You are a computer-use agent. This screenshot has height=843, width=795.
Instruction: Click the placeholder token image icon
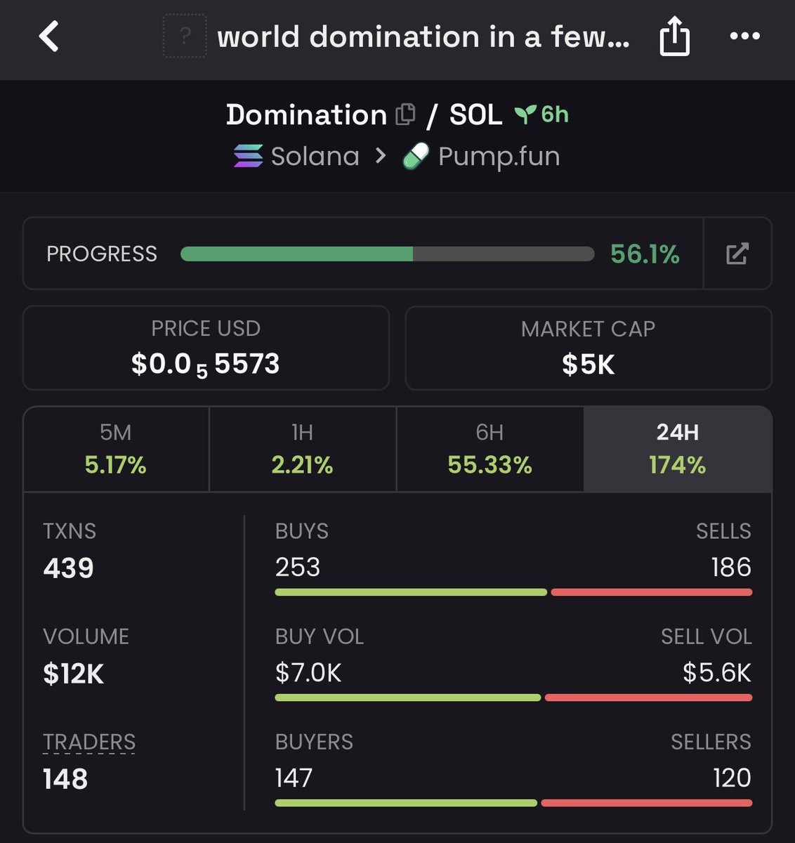185,36
